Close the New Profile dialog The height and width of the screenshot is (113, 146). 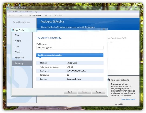coord(104,29)
